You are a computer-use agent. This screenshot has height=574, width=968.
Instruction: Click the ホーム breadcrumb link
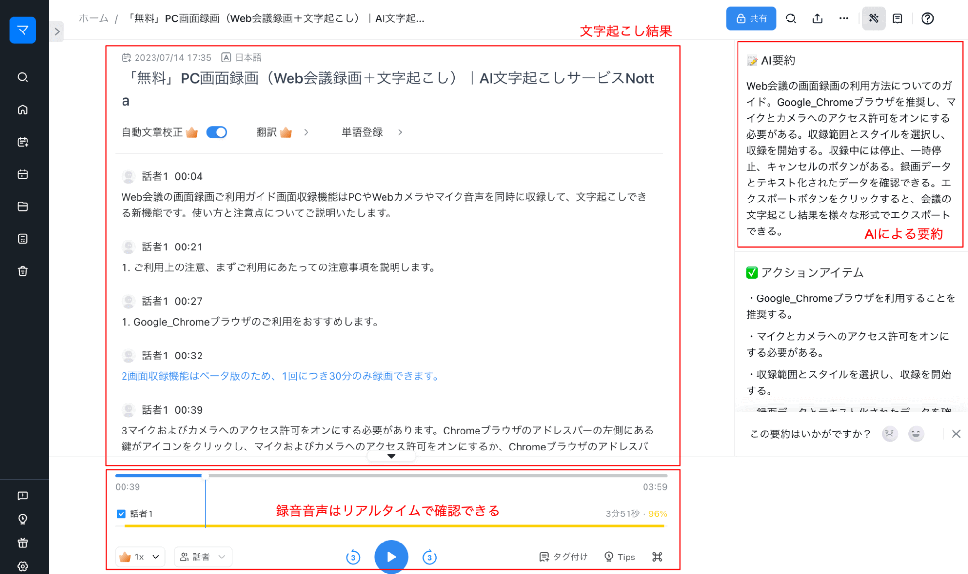[93, 18]
